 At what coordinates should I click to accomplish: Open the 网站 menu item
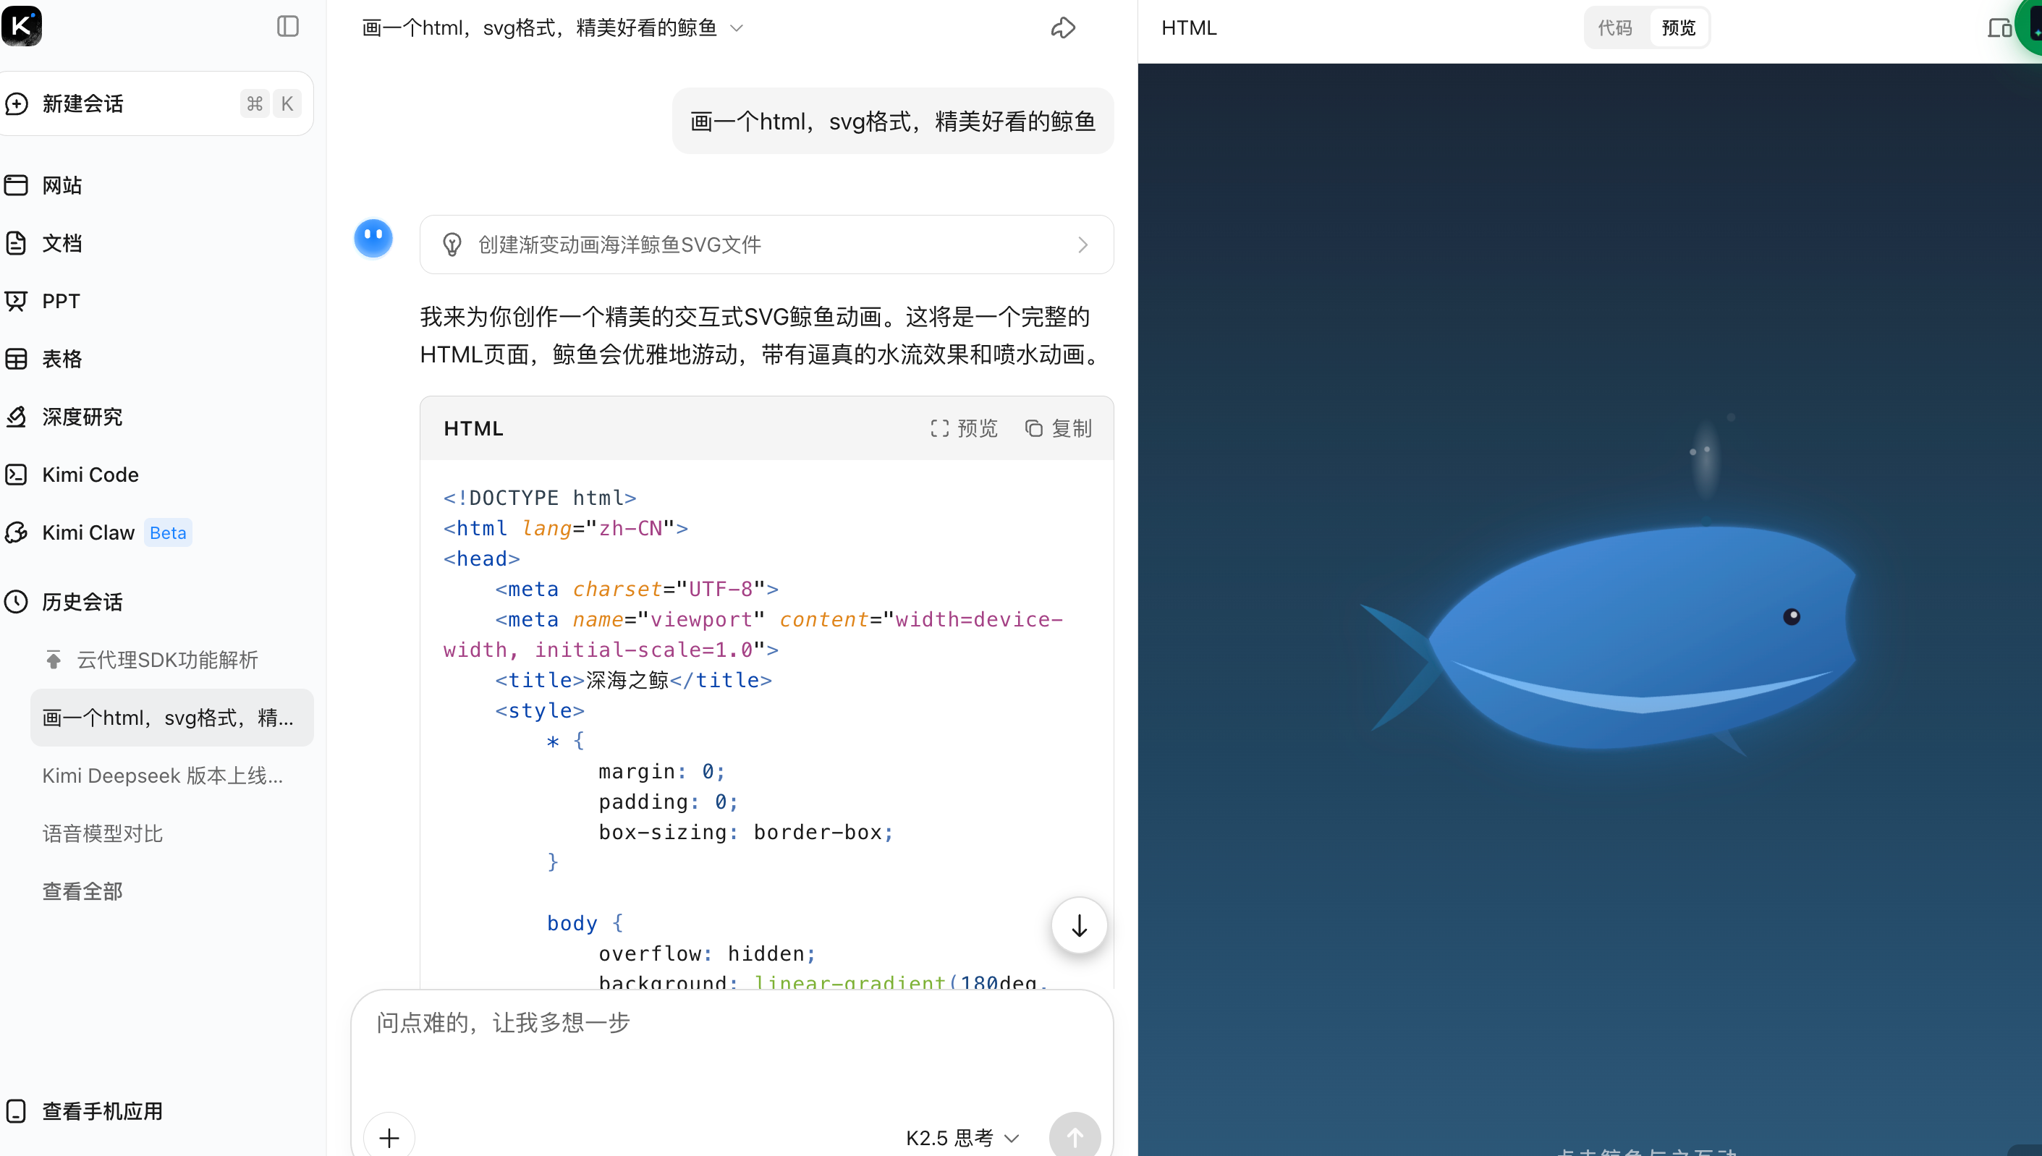(x=62, y=185)
